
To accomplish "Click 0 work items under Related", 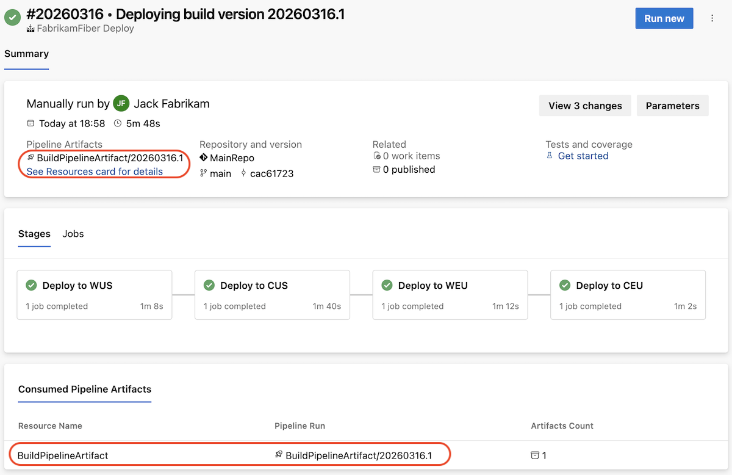I will click(x=411, y=156).
